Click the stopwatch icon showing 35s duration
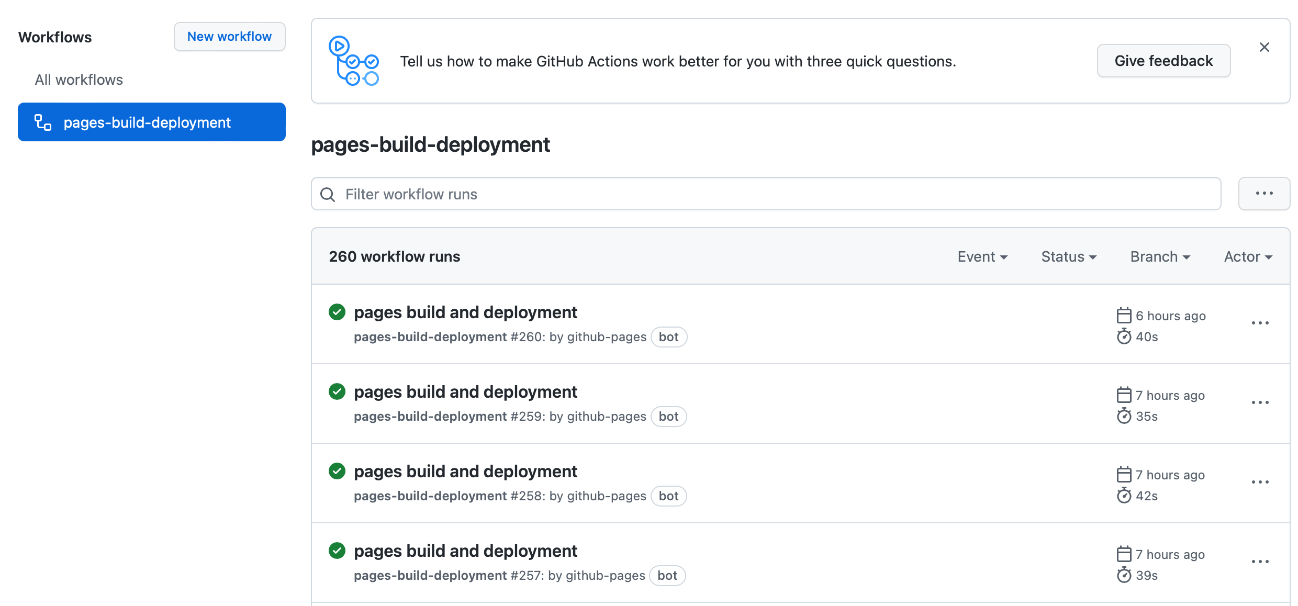1298x606 pixels. pyautogui.click(x=1124, y=416)
